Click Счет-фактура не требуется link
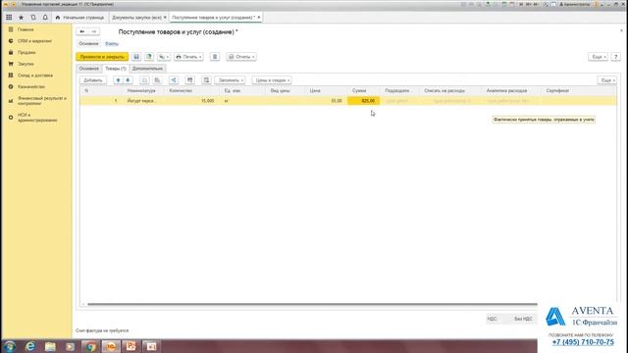 102,331
